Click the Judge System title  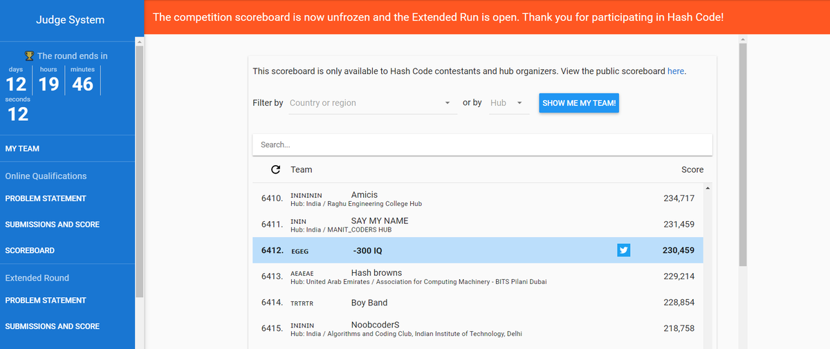click(x=70, y=20)
